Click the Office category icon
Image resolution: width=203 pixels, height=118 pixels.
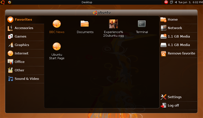coord(10,62)
